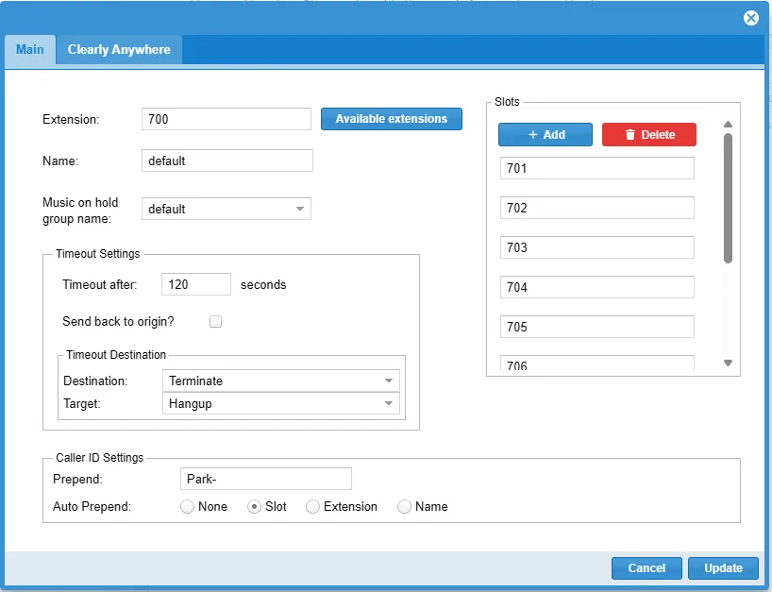Click the Slots list scroll down arrow
Viewport: 772px width, 592px height.
729,363
